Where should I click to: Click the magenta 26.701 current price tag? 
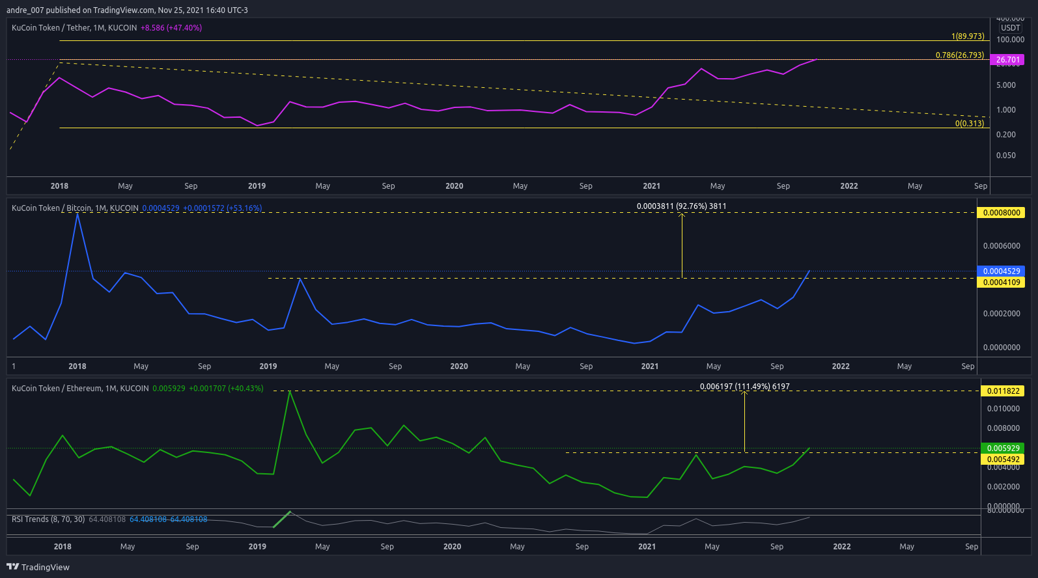click(1007, 60)
